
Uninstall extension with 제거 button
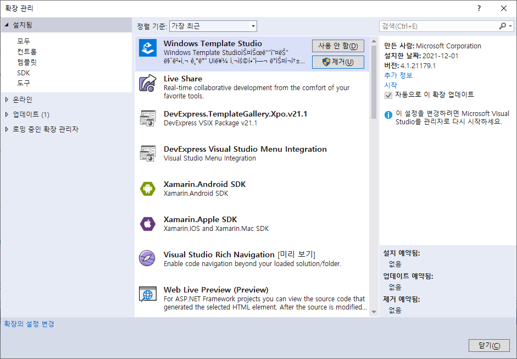click(x=338, y=62)
